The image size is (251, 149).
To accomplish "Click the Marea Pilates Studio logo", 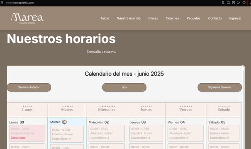I will point(27,18).
